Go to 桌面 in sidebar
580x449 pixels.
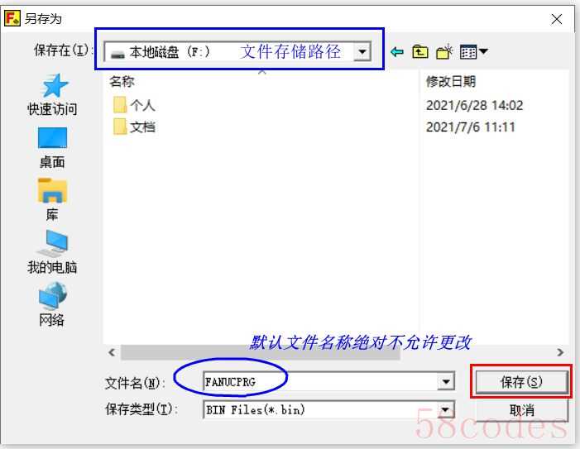click(x=52, y=148)
